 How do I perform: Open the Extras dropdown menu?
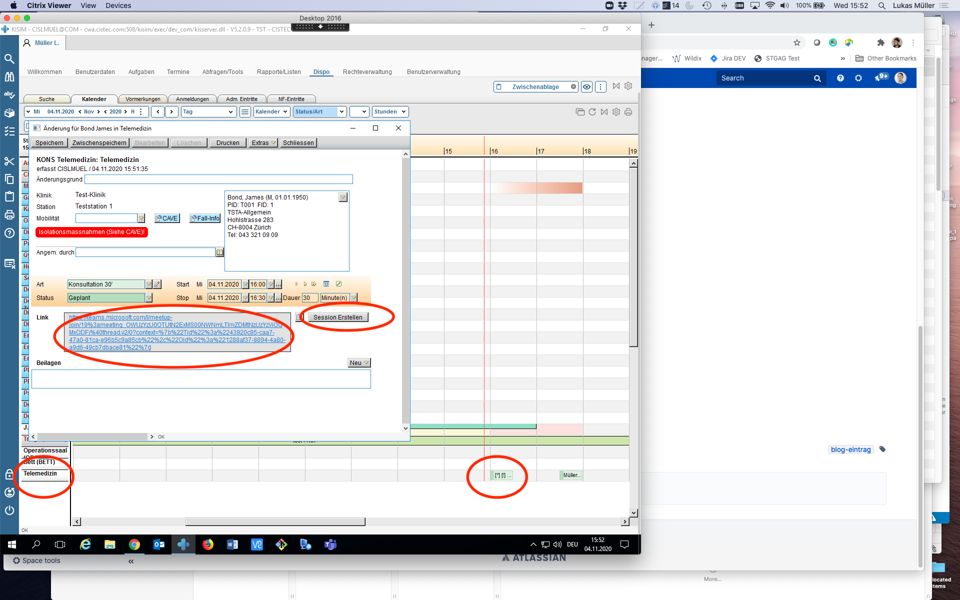pyautogui.click(x=263, y=143)
